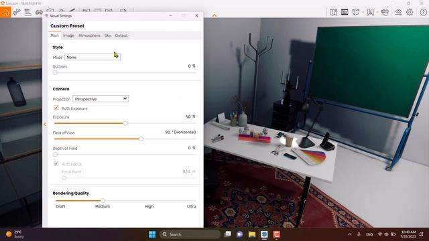
Task: Toggle the Auto Exposure checkbox
Action: pos(56,108)
